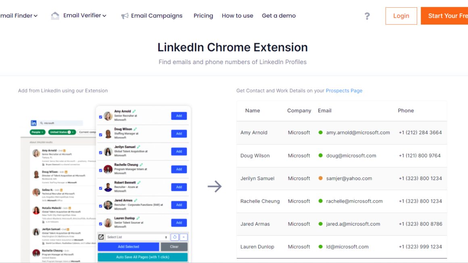Click the email doug@microsoft.com
Viewport: 468px width, 263px height.
pyautogui.click(x=351, y=155)
